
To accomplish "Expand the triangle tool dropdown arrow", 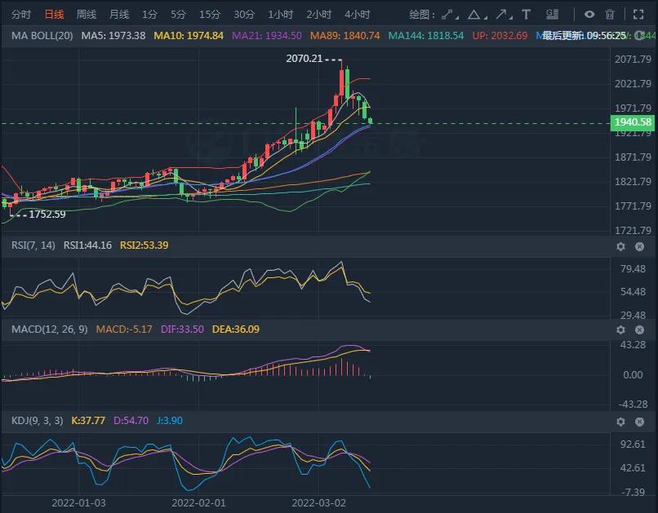I will pos(484,18).
